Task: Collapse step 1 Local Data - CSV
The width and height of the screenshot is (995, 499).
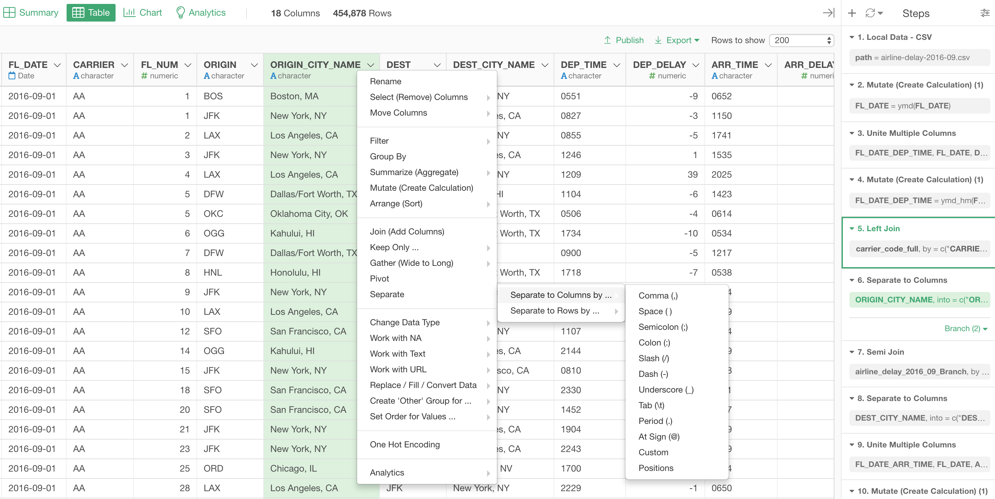Action: (x=852, y=37)
